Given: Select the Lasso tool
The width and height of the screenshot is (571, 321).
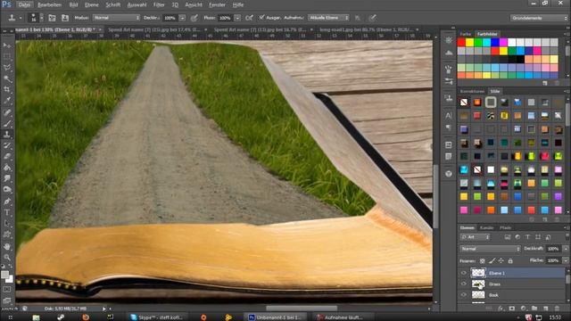Looking at the screenshot, I should pyautogui.click(x=7, y=68).
